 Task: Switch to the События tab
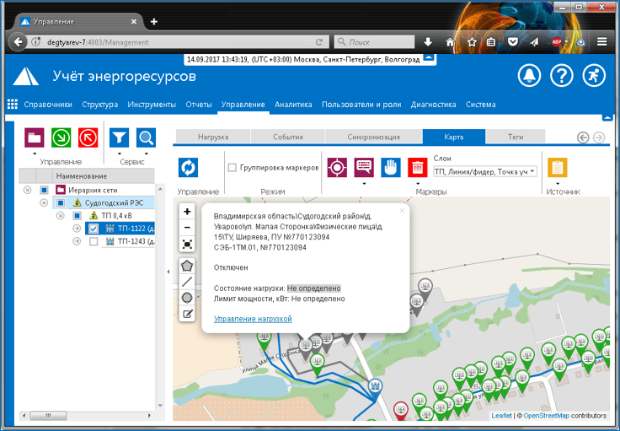point(288,137)
